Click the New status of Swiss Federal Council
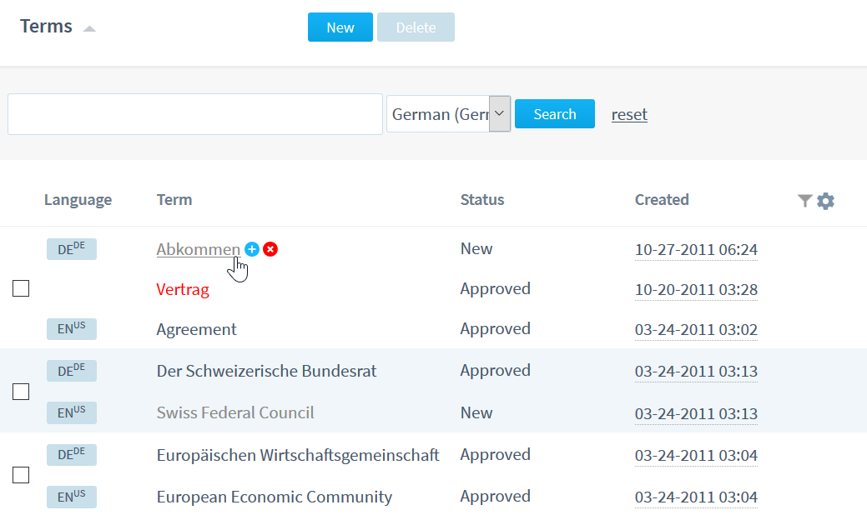 (476, 412)
